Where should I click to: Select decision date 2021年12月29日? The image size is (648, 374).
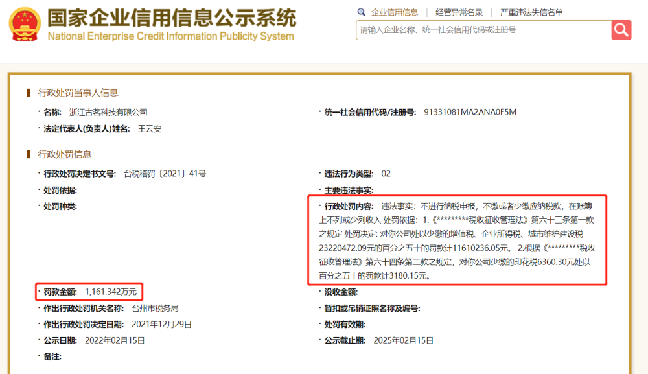pyautogui.click(x=161, y=324)
